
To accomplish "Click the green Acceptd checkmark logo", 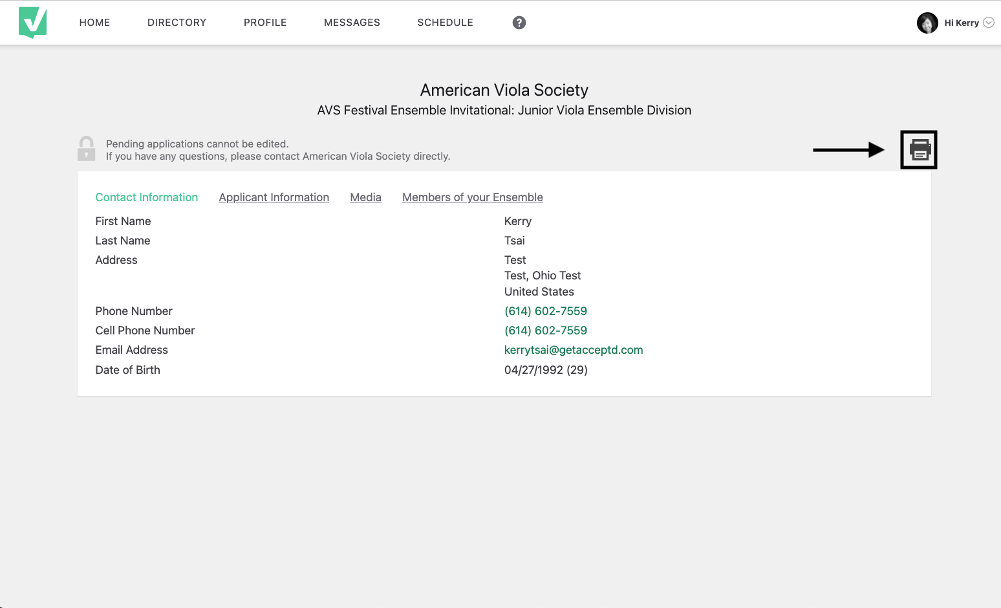I will coord(32,23).
